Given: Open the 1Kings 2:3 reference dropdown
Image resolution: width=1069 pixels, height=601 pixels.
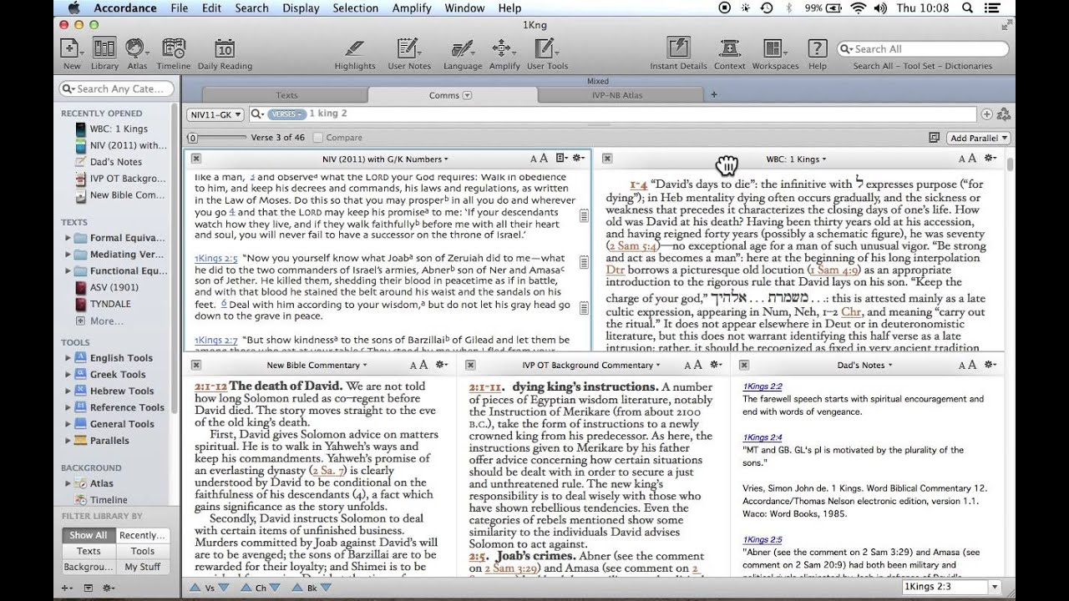Looking at the screenshot, I should point(995,588).
